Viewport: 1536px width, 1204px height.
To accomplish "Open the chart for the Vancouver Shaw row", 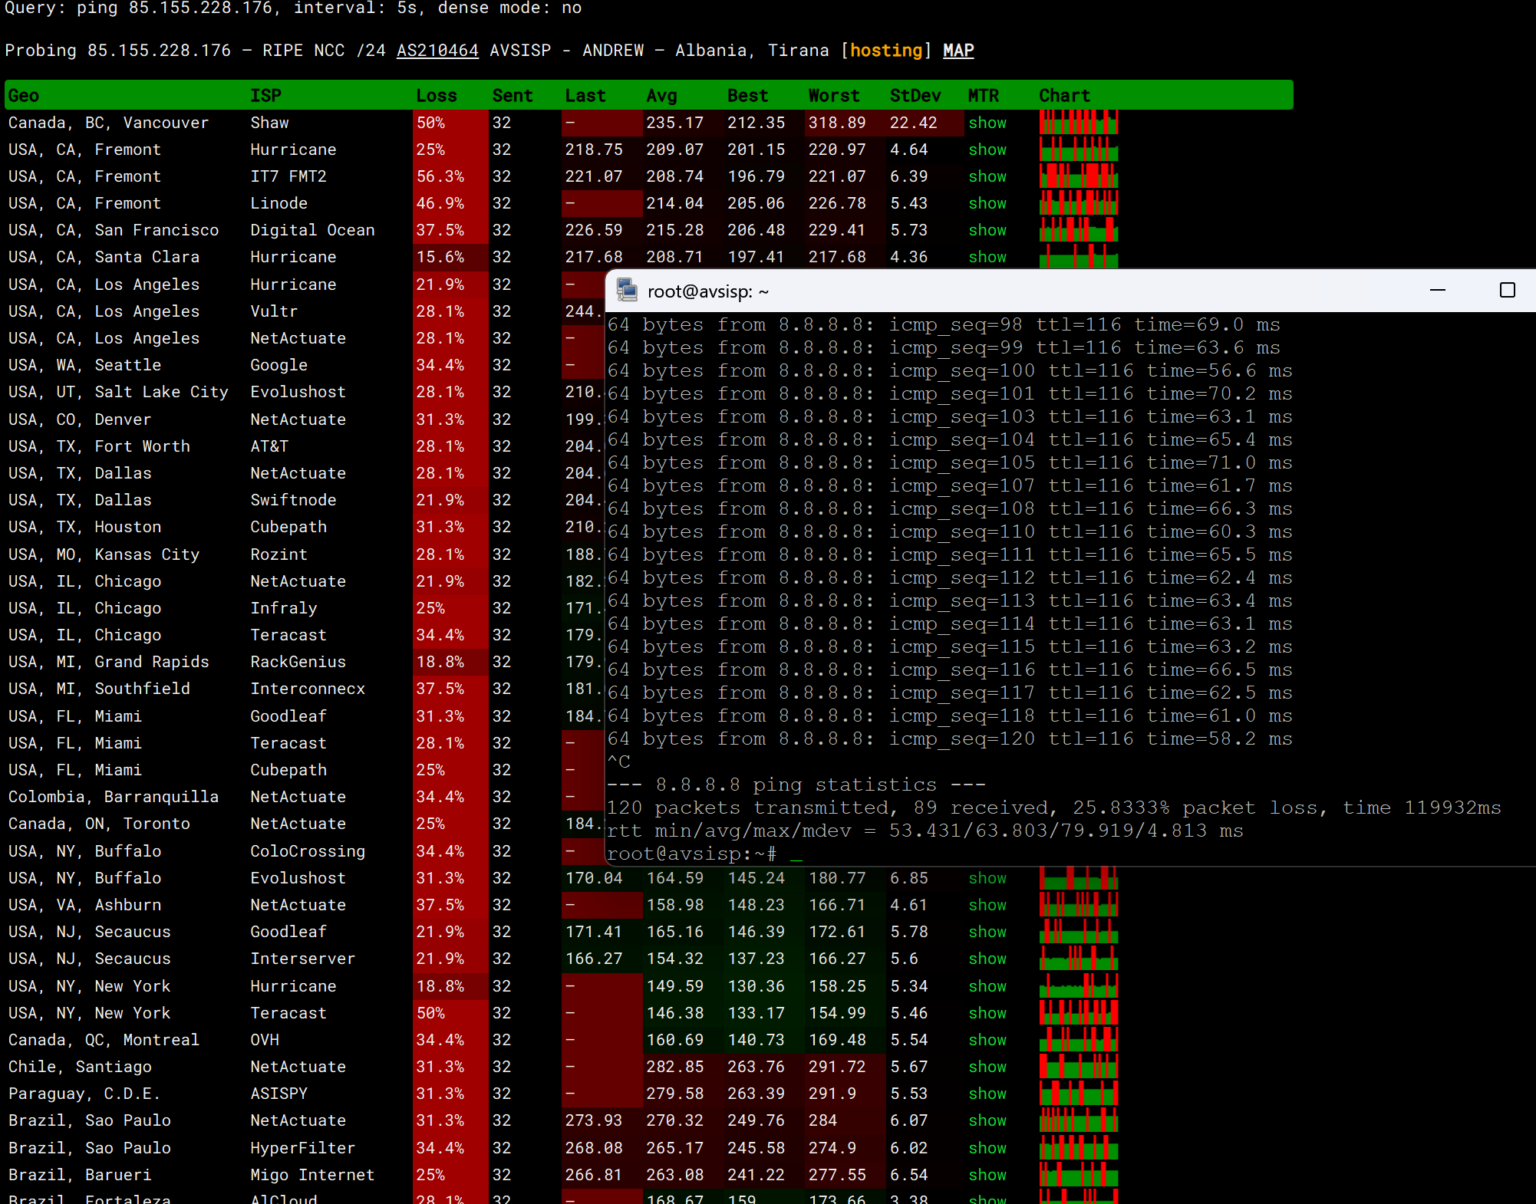I will click(1079, 123).
